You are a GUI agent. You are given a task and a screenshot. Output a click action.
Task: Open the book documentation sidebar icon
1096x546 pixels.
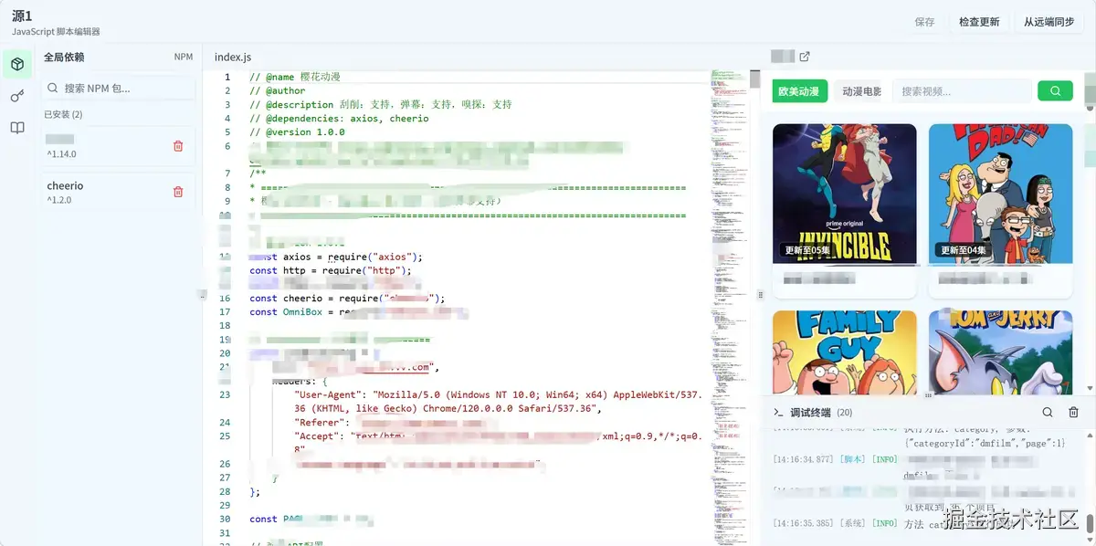point(17,128)
